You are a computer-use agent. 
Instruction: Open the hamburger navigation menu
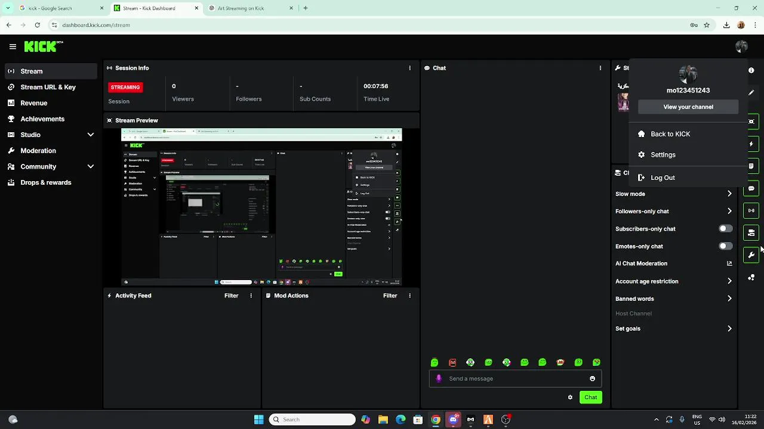(13, 46)
